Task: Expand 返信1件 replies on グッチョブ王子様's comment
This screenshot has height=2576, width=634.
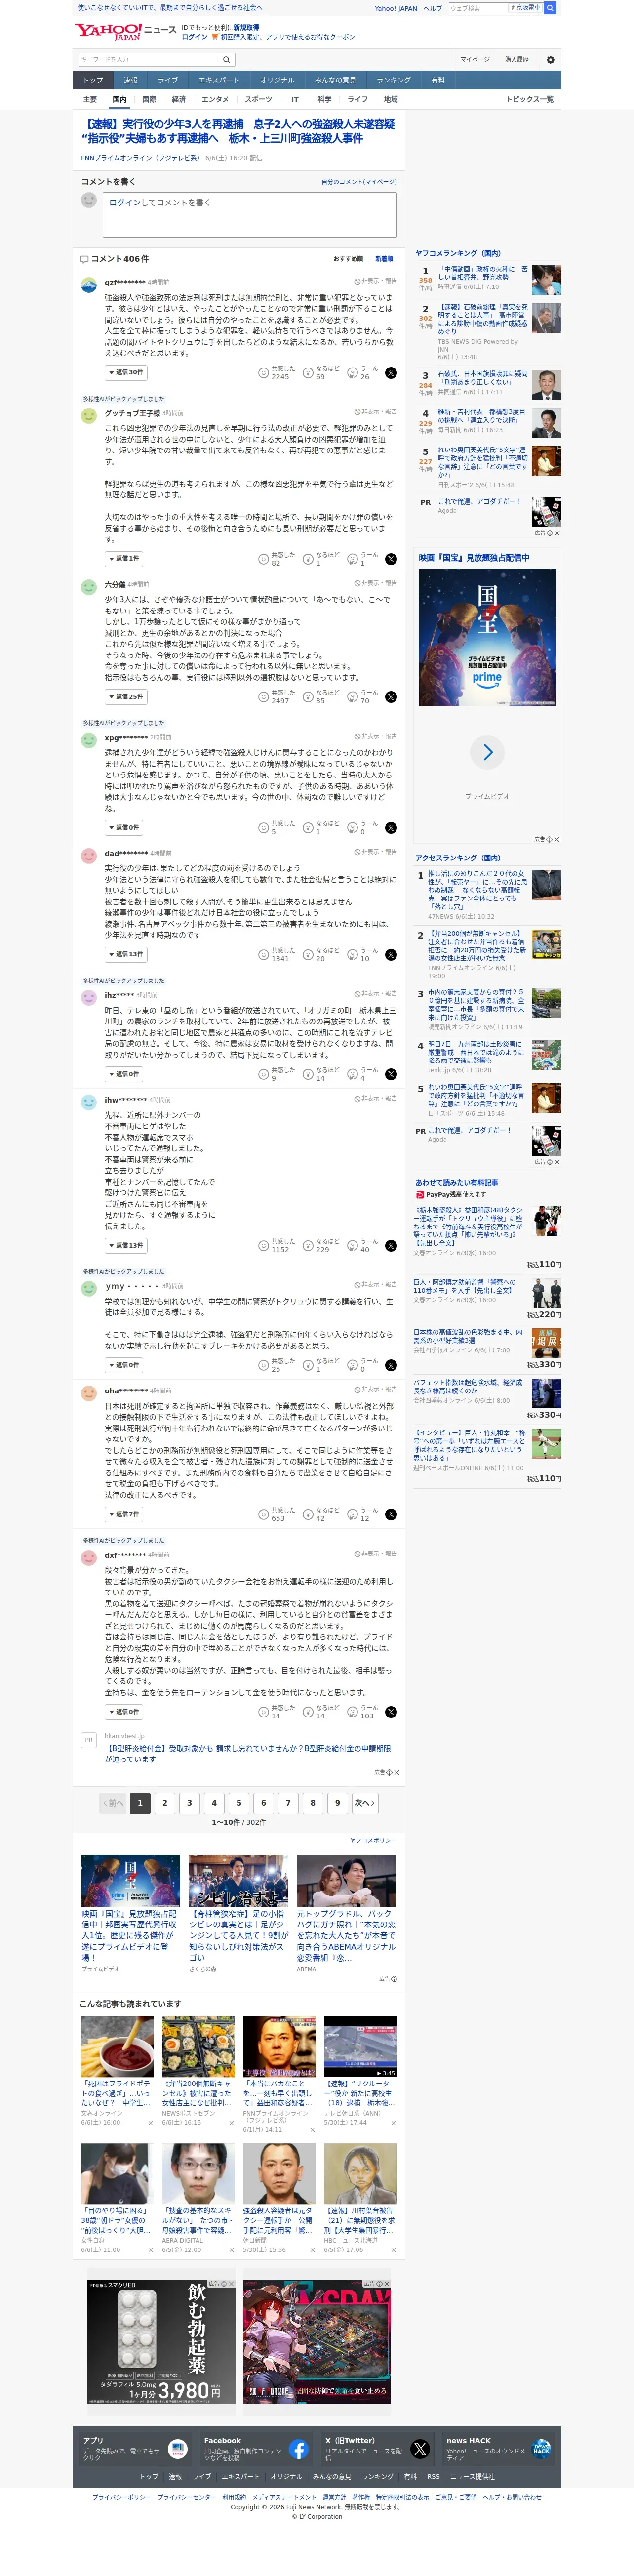Action: (x=124, y=559)
